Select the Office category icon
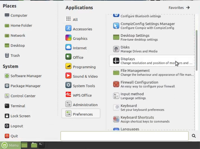The image size is (200, 149). pyautogui.click(x=68, y=57)
